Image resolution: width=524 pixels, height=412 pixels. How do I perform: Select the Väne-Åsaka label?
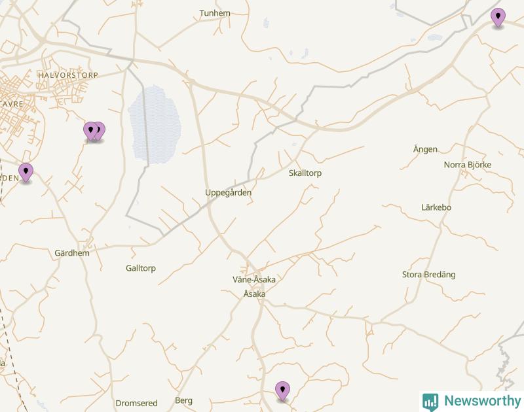click(254, 279)
